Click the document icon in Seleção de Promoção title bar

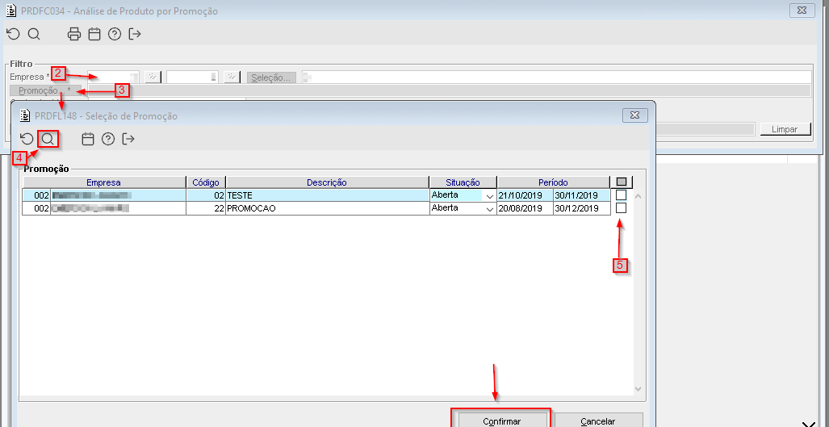[x=25, y=115]
